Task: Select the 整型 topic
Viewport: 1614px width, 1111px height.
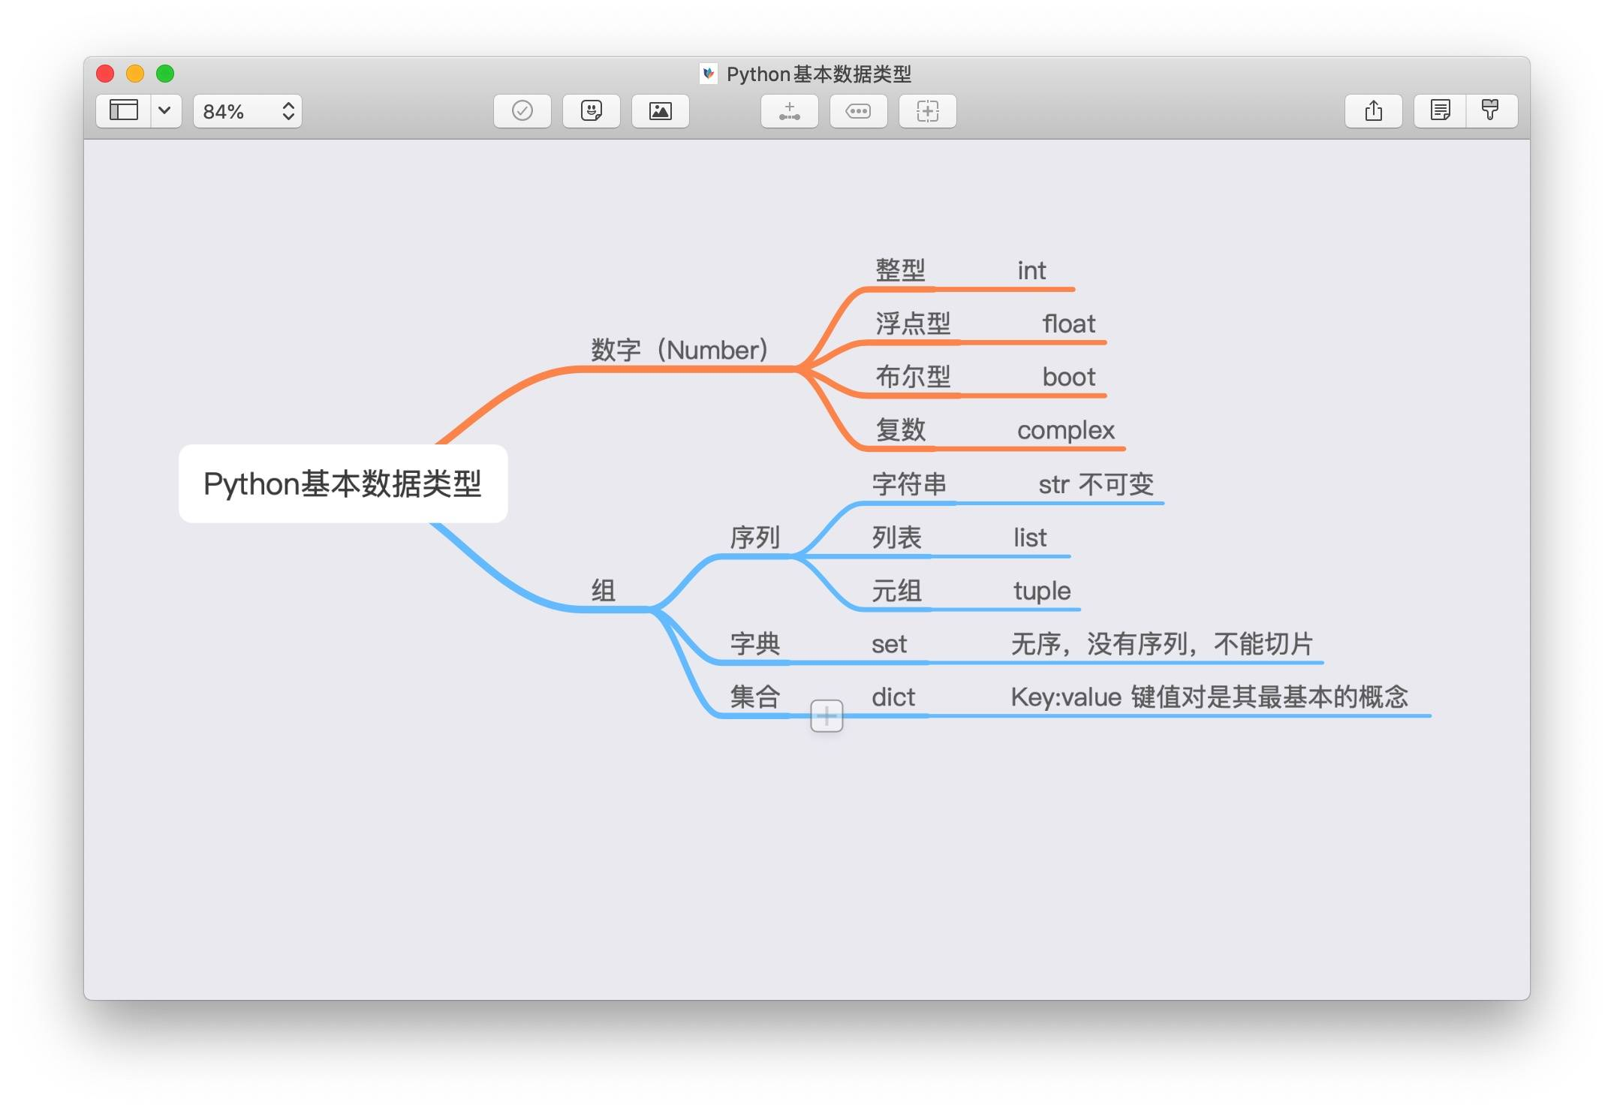Action: pyautogui.click(x=901, y=270)
